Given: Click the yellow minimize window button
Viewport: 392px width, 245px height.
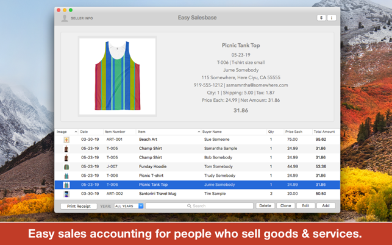Looking at the screenshot, I should 65,10.
